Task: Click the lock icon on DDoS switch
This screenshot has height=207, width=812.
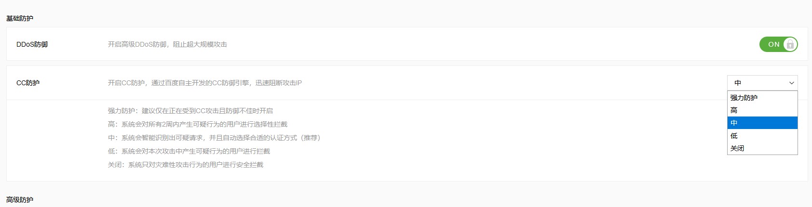Action: [790, 44]
